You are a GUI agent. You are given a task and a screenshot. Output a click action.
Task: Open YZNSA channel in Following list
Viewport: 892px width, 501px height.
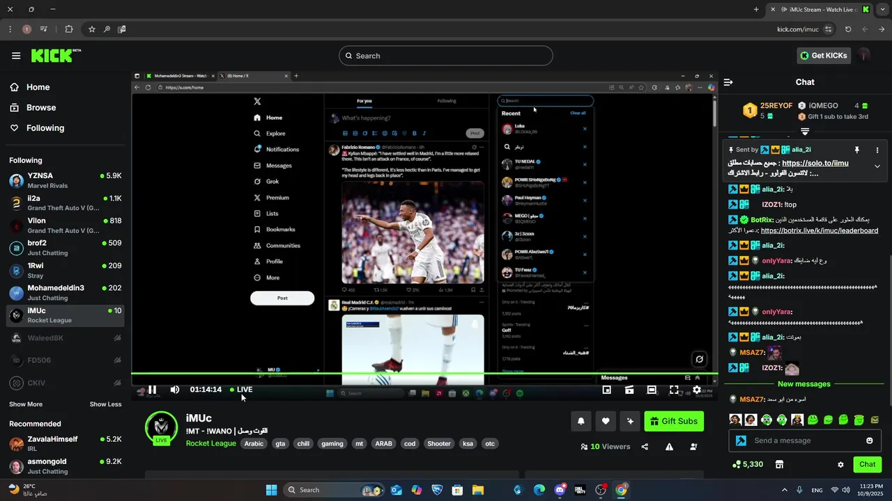tap(66, 180)
